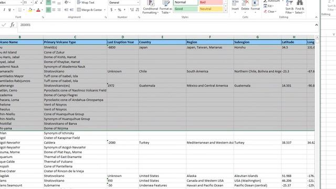Image resolution: width=336 pixels, height=189 pixels.
Task: Toggle right text alignment
Action: [x=59, y=10]
